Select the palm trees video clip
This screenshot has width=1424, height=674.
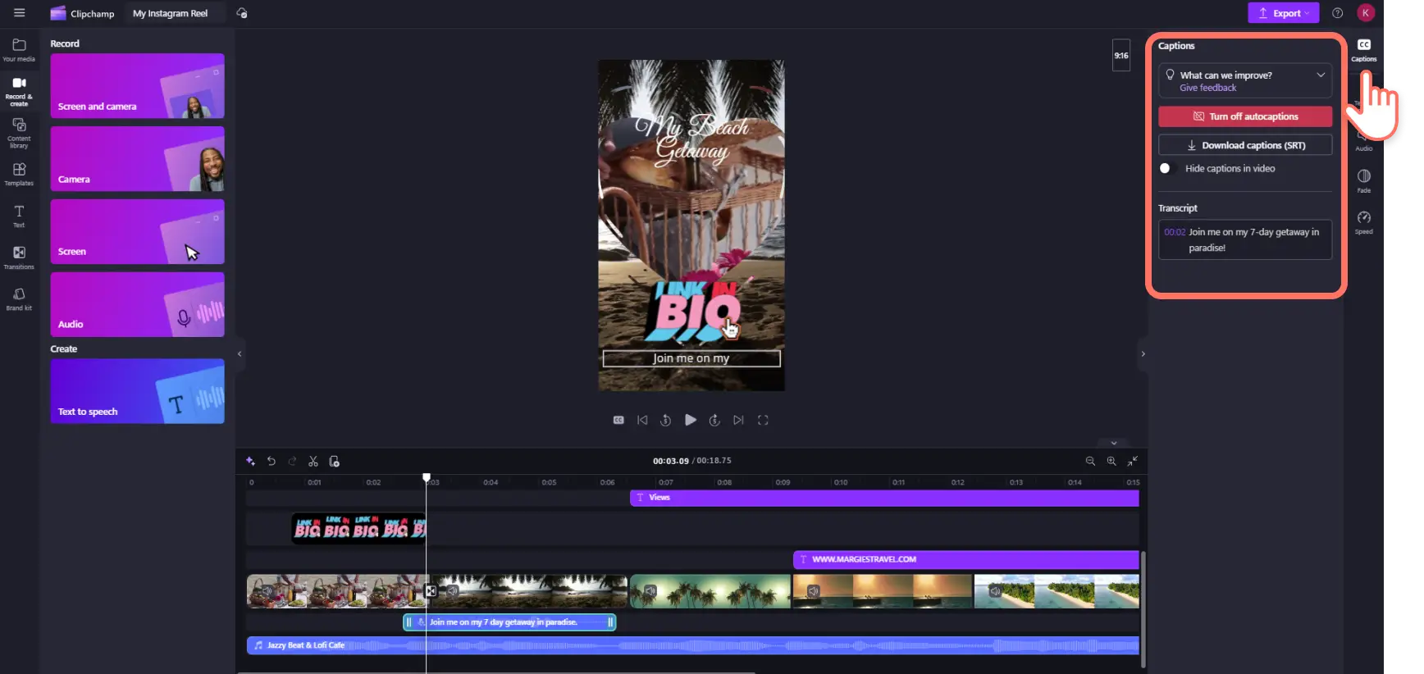(710, 591)
